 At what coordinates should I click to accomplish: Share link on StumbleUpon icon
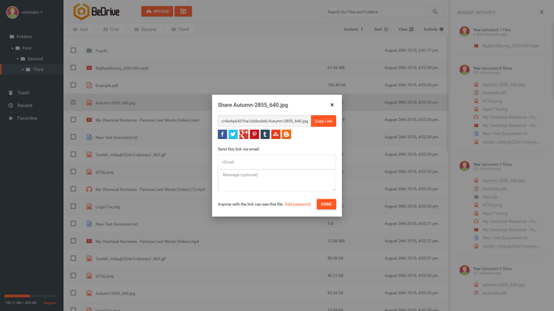tap(276, 134)
